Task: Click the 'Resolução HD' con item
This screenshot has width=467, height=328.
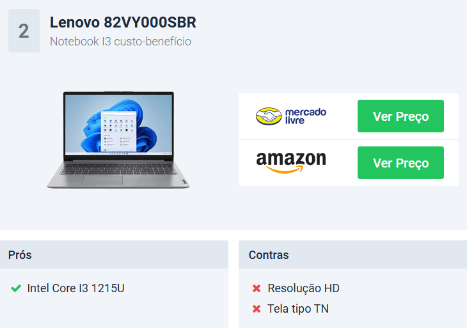Action: tap(303, 288)
